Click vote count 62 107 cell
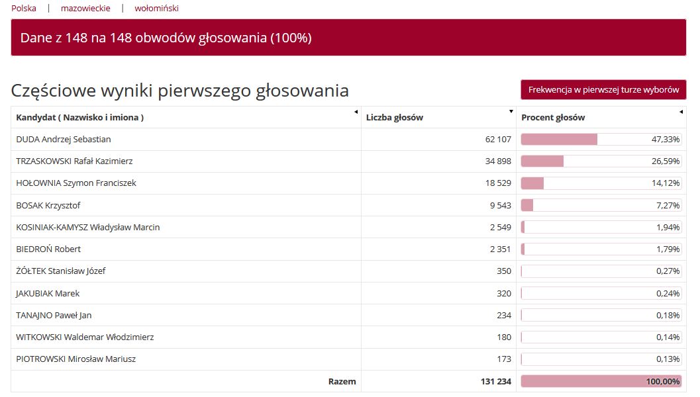 (x=498, y=140)
